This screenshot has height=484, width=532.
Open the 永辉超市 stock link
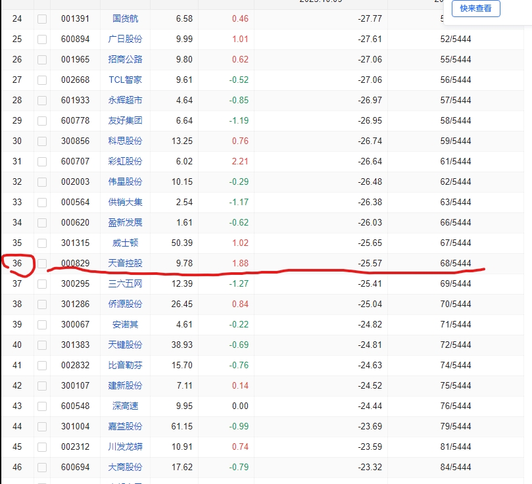(x=125, y=100)
